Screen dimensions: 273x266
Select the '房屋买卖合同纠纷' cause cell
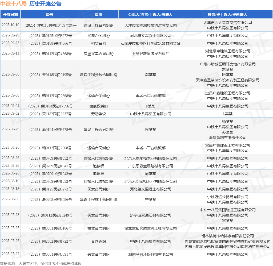[x=98, y=54]
